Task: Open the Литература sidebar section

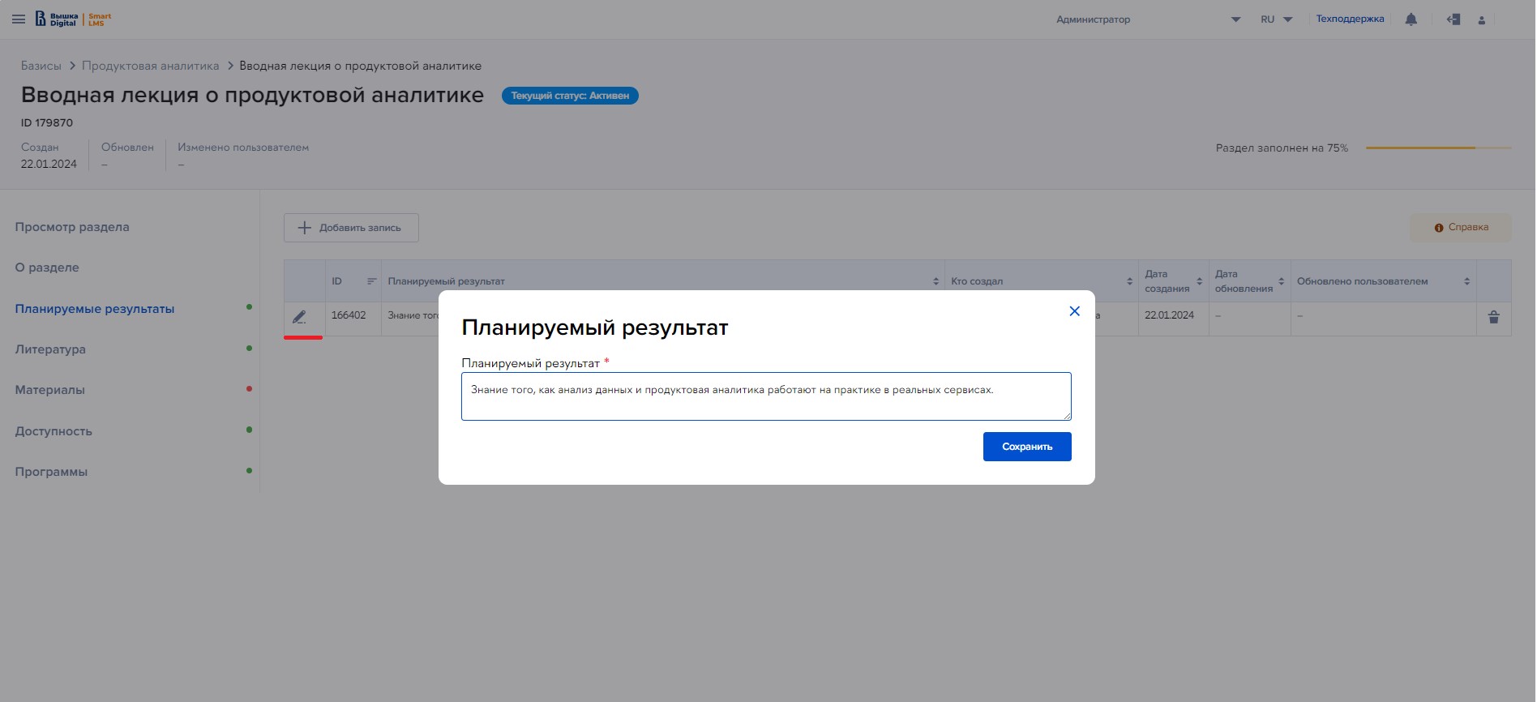Action: coord(50,349)
